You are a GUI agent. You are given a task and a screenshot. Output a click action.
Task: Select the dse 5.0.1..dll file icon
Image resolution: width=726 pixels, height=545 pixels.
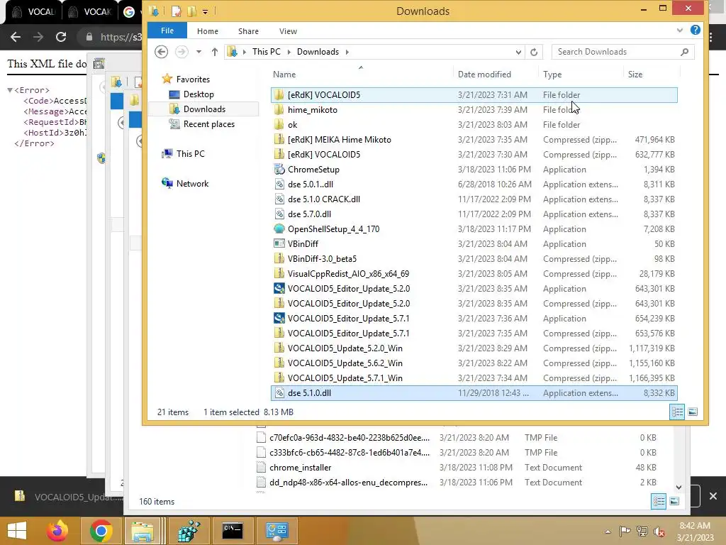[x=279, y=184]
